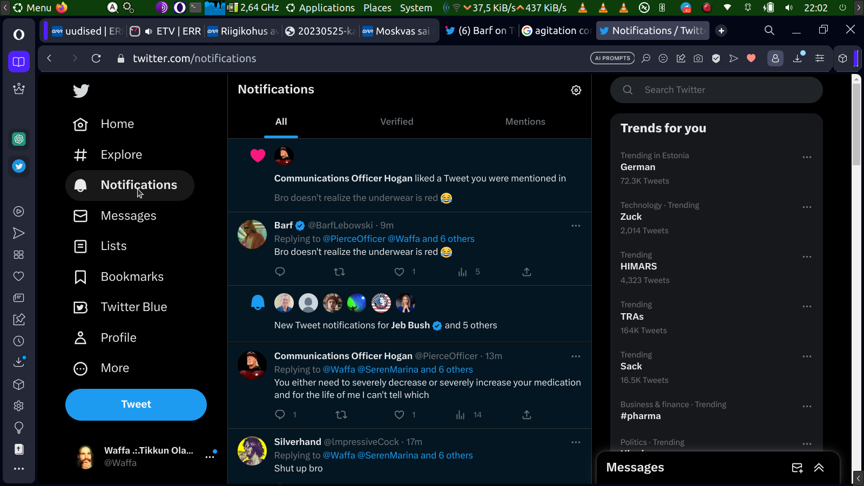Switch to '(6) Barf on T' tab
Image resolution: width=864 pixels, height=486 pixels.
480,31
